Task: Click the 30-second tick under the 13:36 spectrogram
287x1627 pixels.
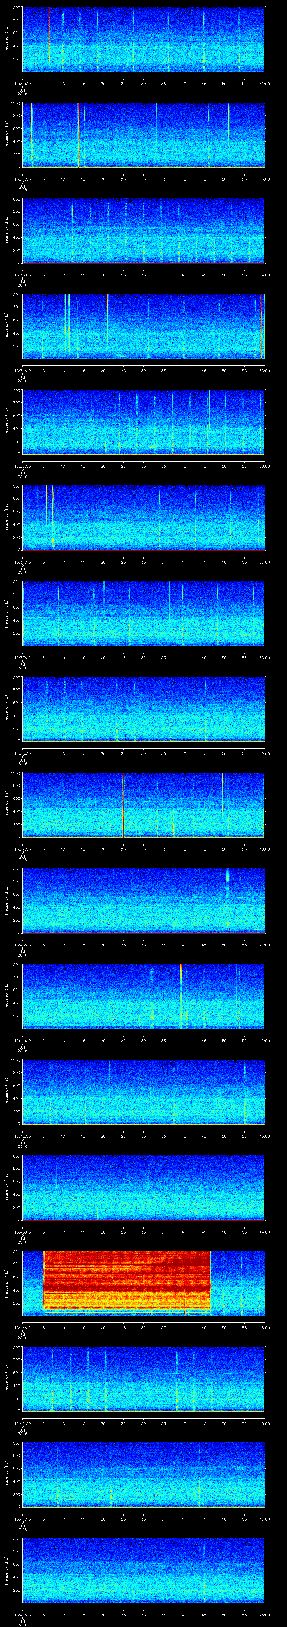Action: coord(143,562)
